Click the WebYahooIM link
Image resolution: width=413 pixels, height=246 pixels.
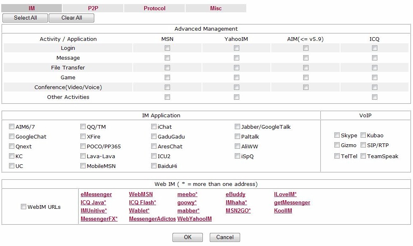194,219
